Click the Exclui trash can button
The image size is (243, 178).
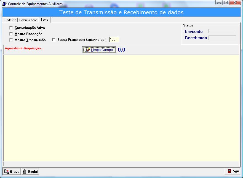30,171
